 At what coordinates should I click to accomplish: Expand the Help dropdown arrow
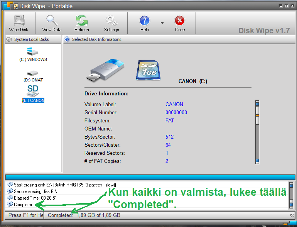click(x=162, y=23)
